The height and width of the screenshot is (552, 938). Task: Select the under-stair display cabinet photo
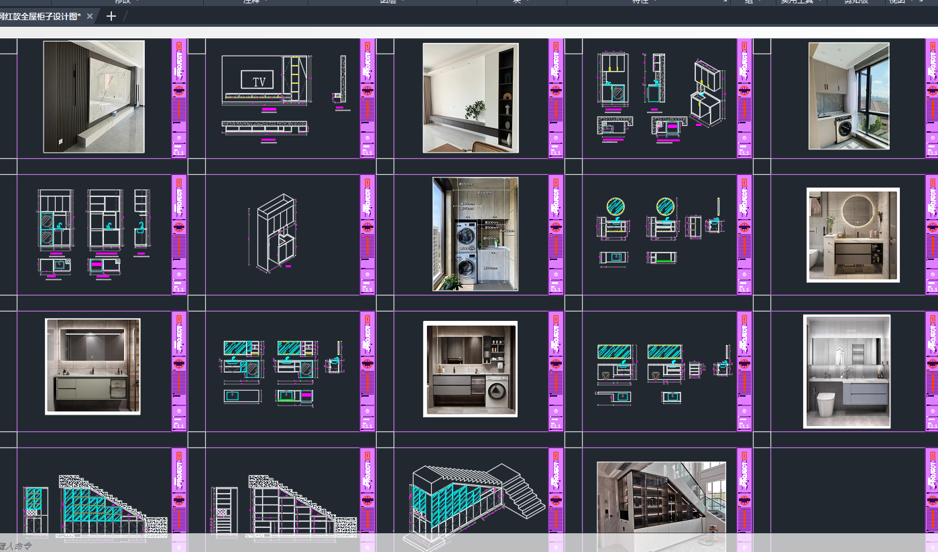click(x=661, y=499)
